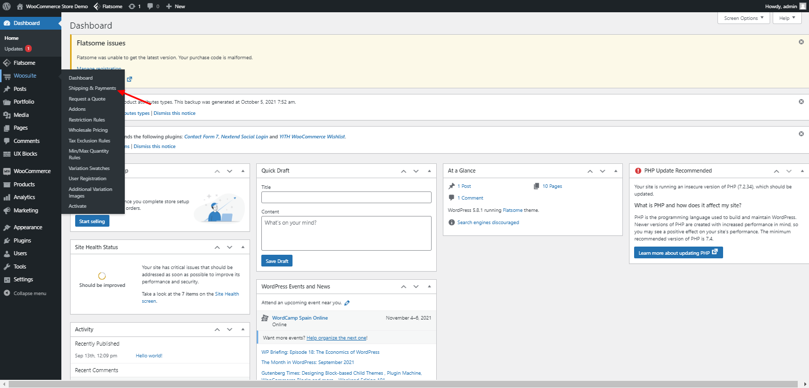Click the Pages icon in sidebar
809x388 pixels.
[x=7, y=128]
